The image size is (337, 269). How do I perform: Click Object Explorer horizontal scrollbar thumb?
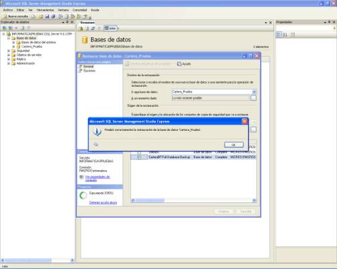point(27,260)
